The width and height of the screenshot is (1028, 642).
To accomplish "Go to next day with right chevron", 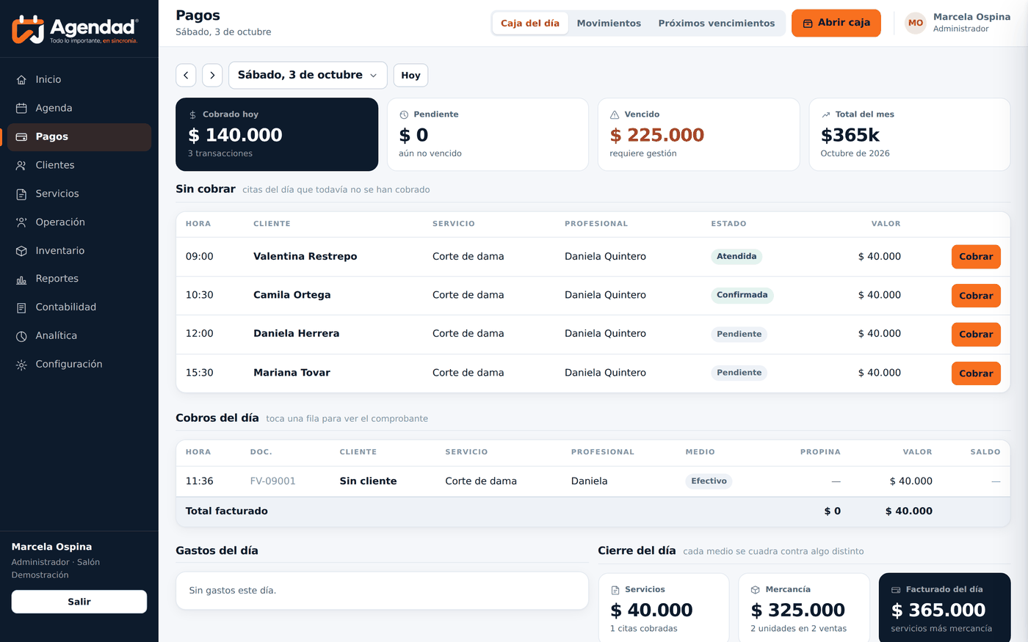I will 212,75.
